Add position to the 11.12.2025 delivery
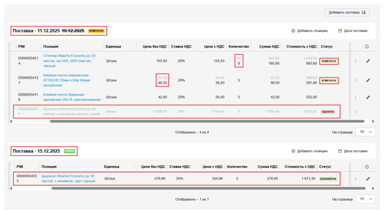 point(309,31)
